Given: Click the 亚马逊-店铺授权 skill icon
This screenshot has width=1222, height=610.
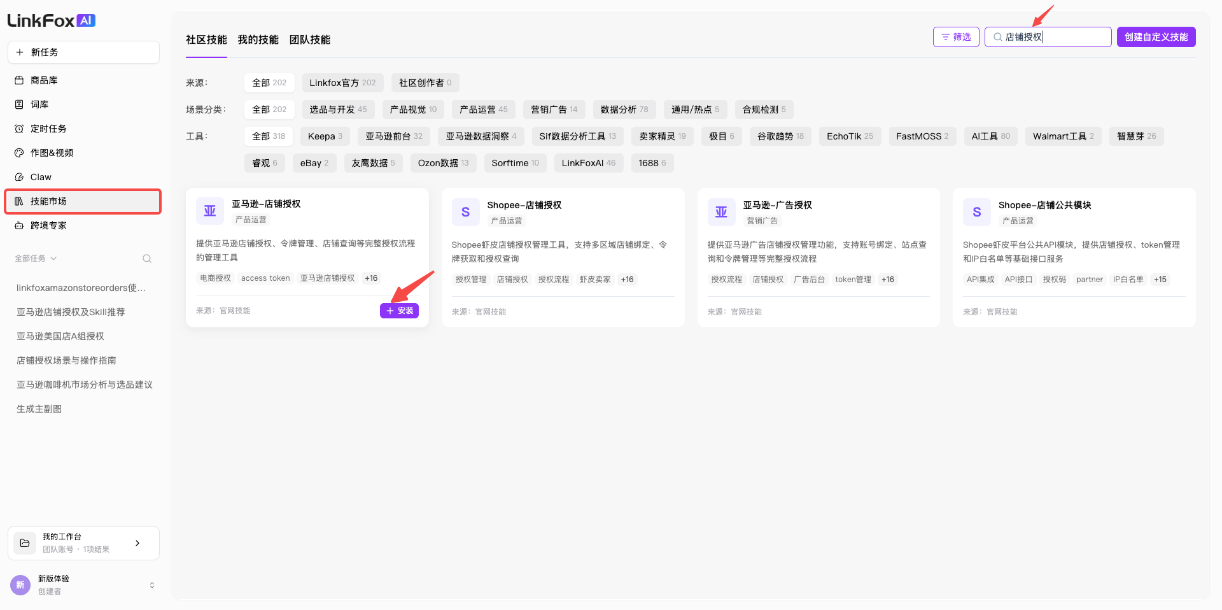Looking at the screenshot, I should (210, 211).
